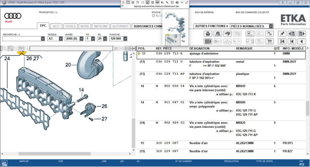This screenshot has width=310, height=167.
Task: Click the illustration horizontal scrollbar thumb
Action: [x=54, y=154]
